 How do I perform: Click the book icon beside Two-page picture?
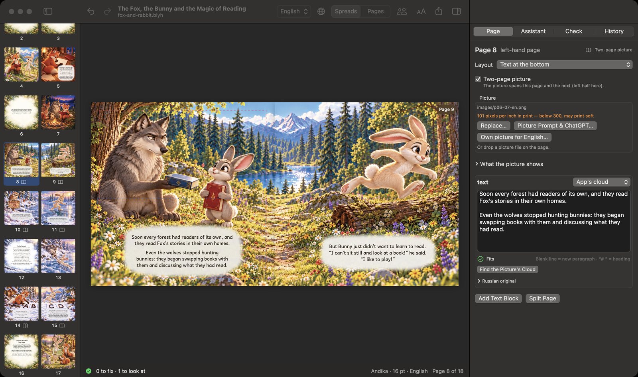point(588,50)
